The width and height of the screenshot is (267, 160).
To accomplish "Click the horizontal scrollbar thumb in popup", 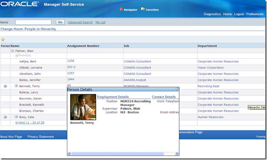I will (x=117, y=154).
